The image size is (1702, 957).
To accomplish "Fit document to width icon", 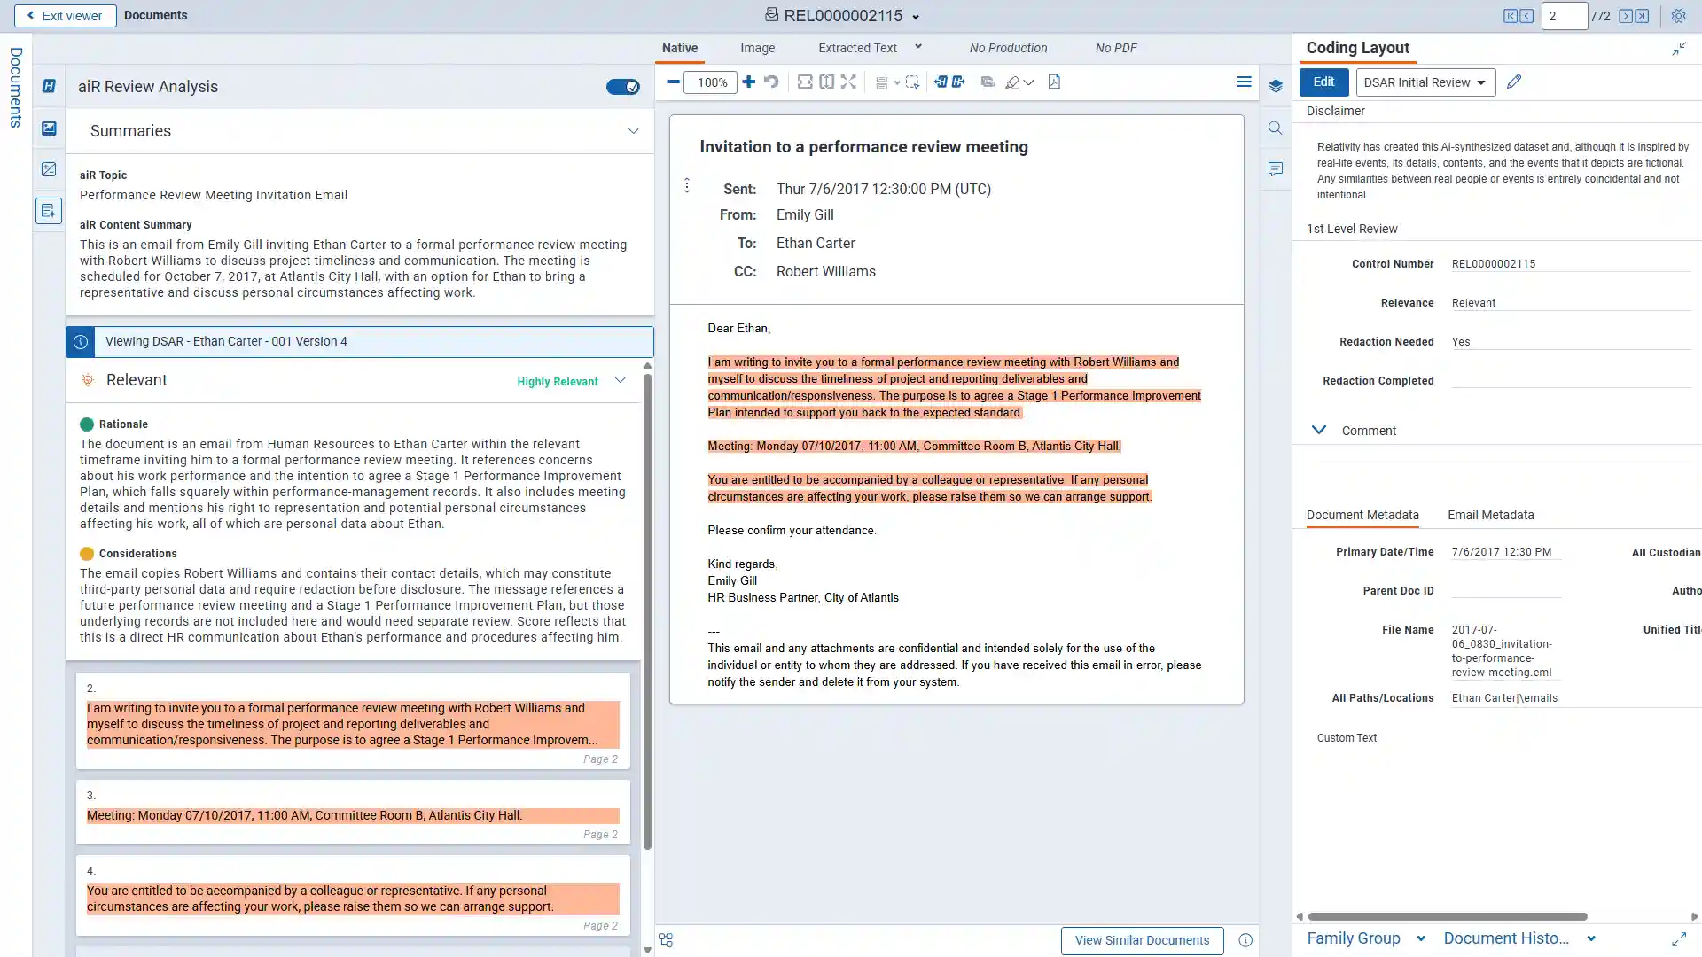I will [x=805, y=82].
